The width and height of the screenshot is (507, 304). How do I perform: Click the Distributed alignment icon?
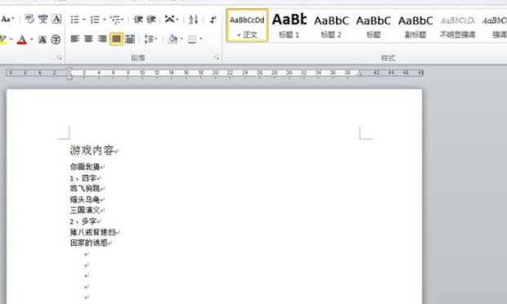130,39
